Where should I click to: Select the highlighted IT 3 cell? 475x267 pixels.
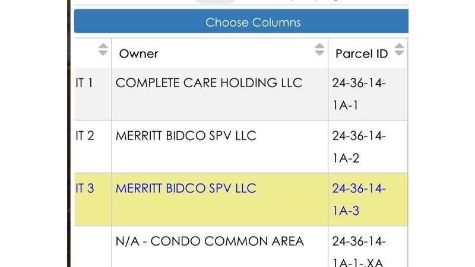pyautogui.click(x=85, y=189)
